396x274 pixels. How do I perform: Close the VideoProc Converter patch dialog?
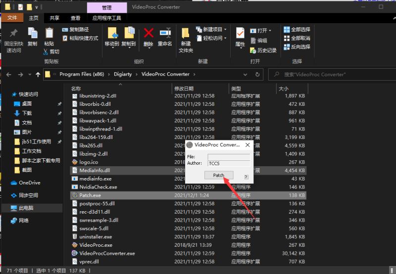[x=247, y=145]
